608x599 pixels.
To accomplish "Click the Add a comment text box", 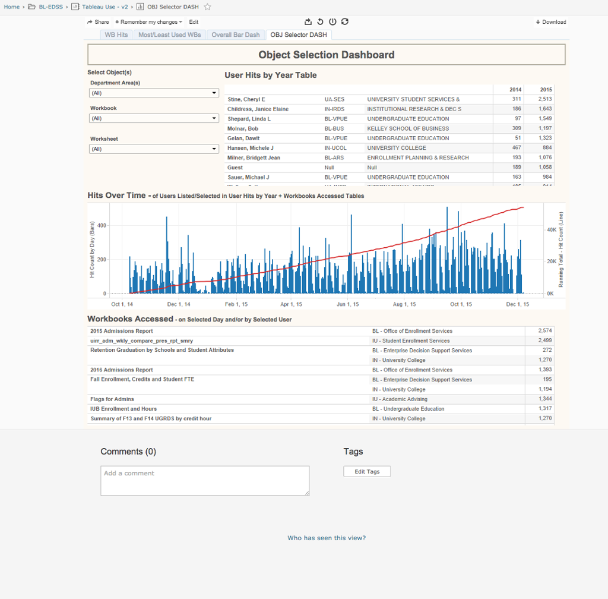I will tap(205, 480).
